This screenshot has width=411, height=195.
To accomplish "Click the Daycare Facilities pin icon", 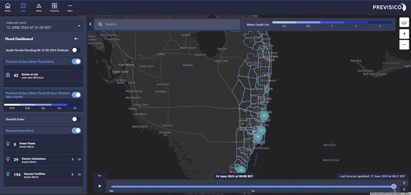I will tap(8, 175).
